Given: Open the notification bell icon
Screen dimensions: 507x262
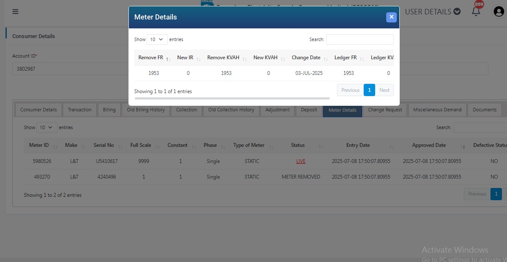Looking at the screenshot, I should 476,11.
